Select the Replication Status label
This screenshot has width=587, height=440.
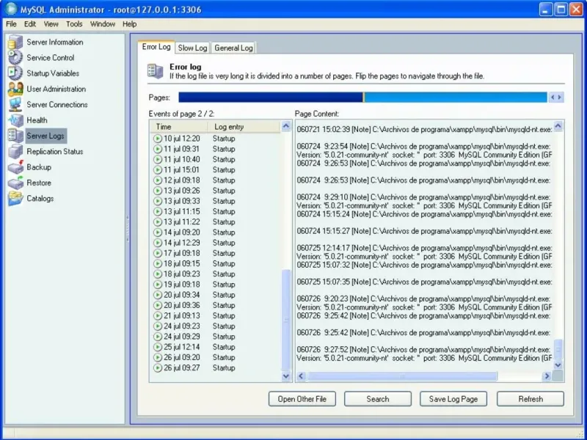(x=55, y=152)
